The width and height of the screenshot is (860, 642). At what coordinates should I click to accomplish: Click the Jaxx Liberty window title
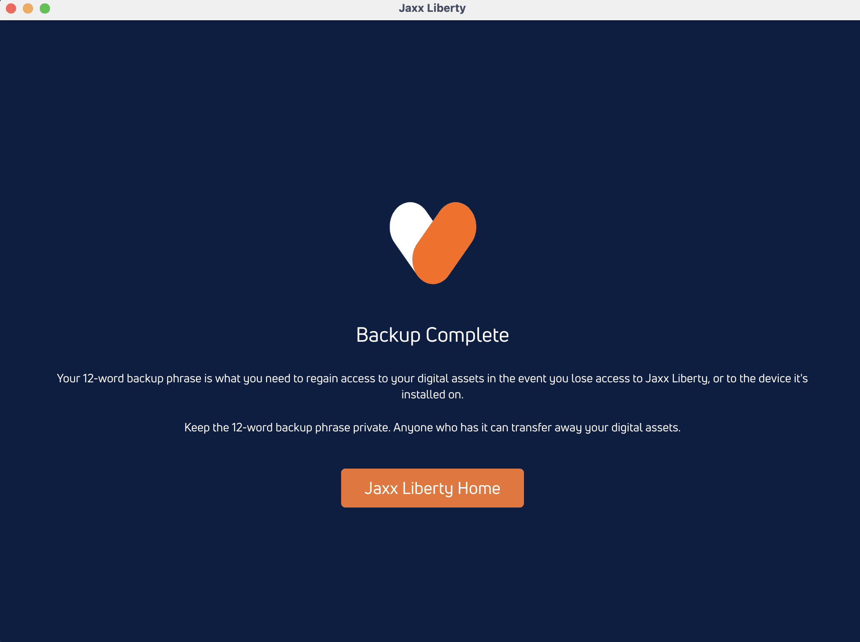pyautogui.click(x=432, y=8)
